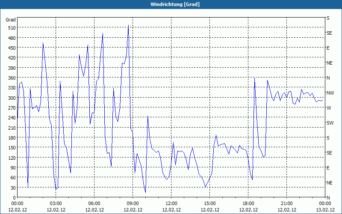Select the 120 y-axis value

coord(12,158)
